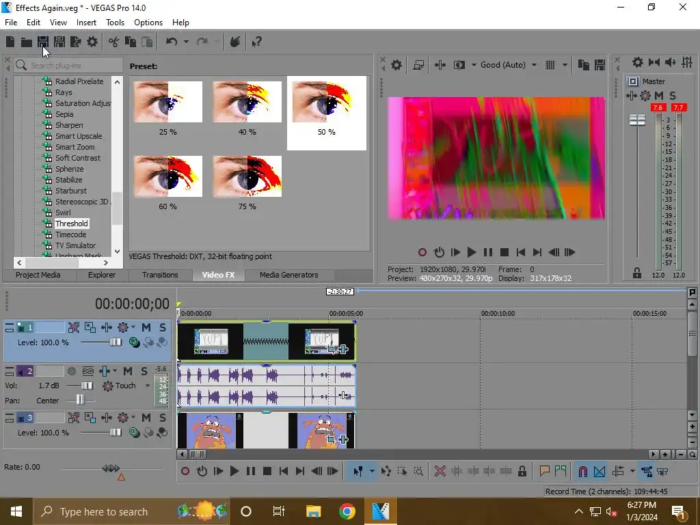Open Video Output FX in preview
This screenshot has width=700, height=525.
440,65
